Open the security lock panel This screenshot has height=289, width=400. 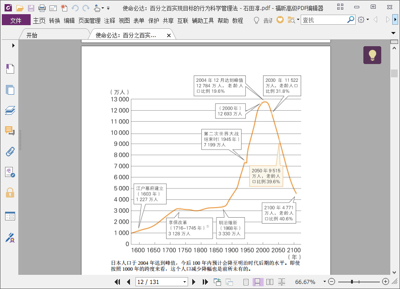click(x=10, y=193)
